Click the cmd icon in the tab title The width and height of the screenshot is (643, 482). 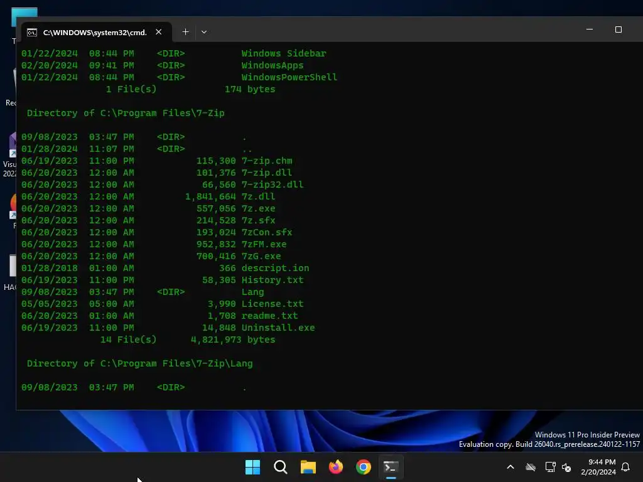(x=32, y=33)
